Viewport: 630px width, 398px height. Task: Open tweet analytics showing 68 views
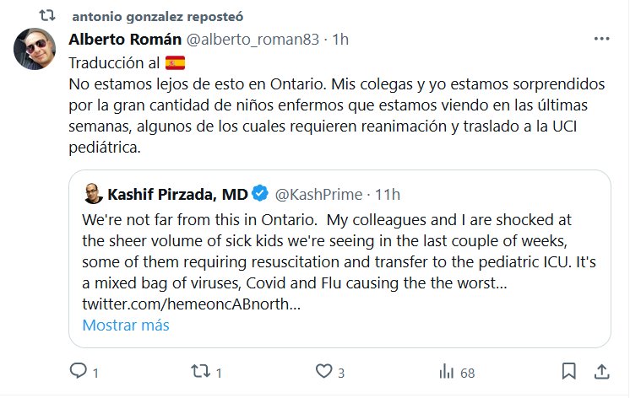pos(445,371)
